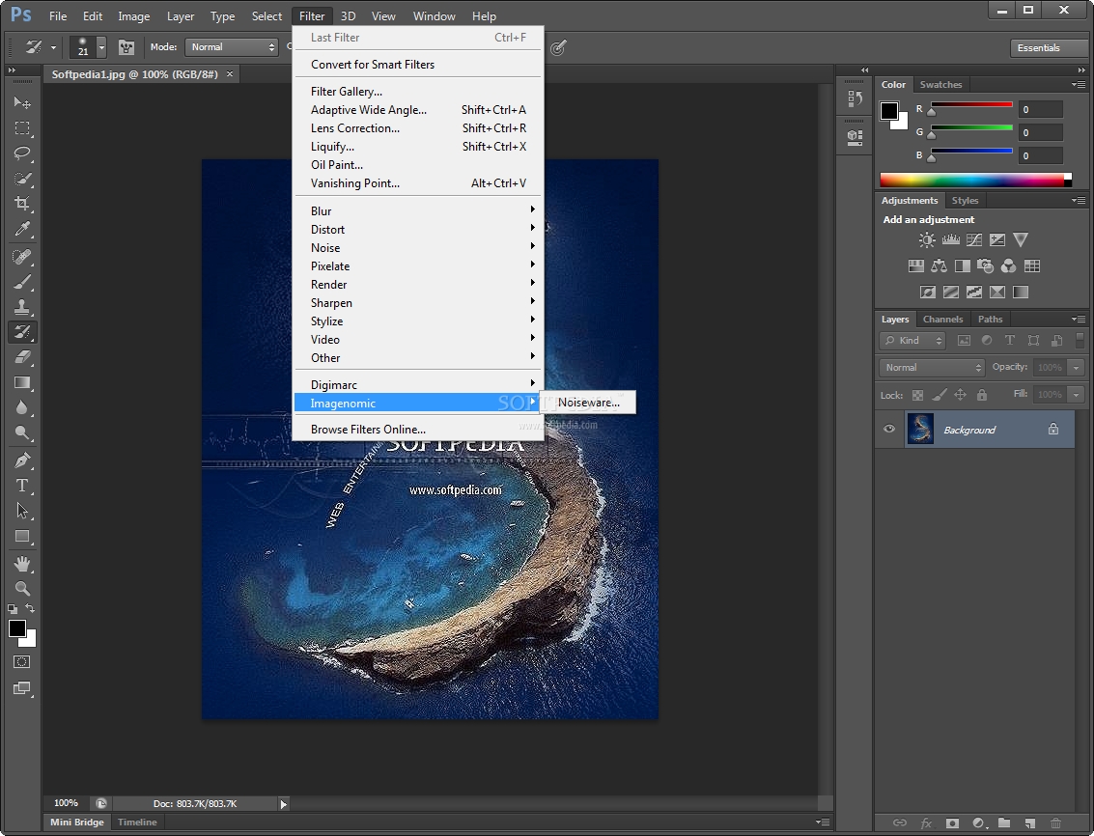Toggle lock transparent pixels
Image resolution: width=1094 pixels, height=836 pixels.
[x=917, y=395]
